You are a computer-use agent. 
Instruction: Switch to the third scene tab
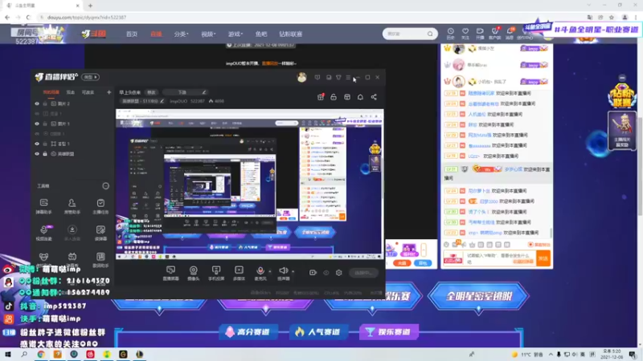(88, 92)
